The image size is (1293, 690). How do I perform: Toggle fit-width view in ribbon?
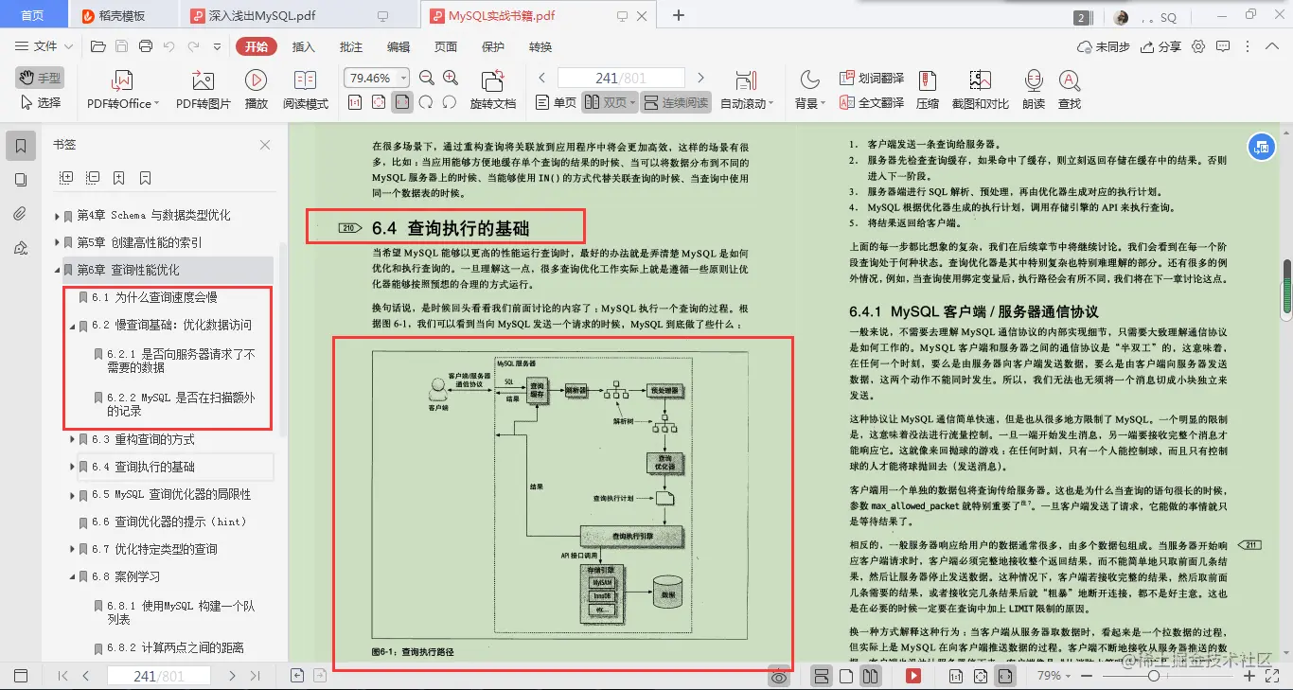[402, 102]
